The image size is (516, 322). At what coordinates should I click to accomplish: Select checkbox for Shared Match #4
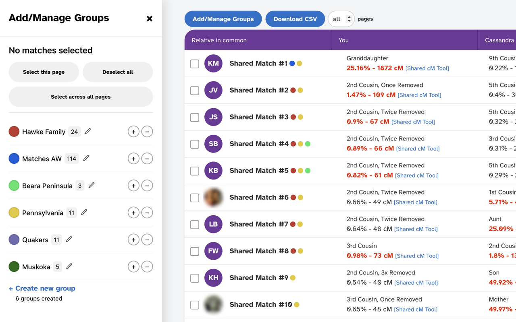195,144
